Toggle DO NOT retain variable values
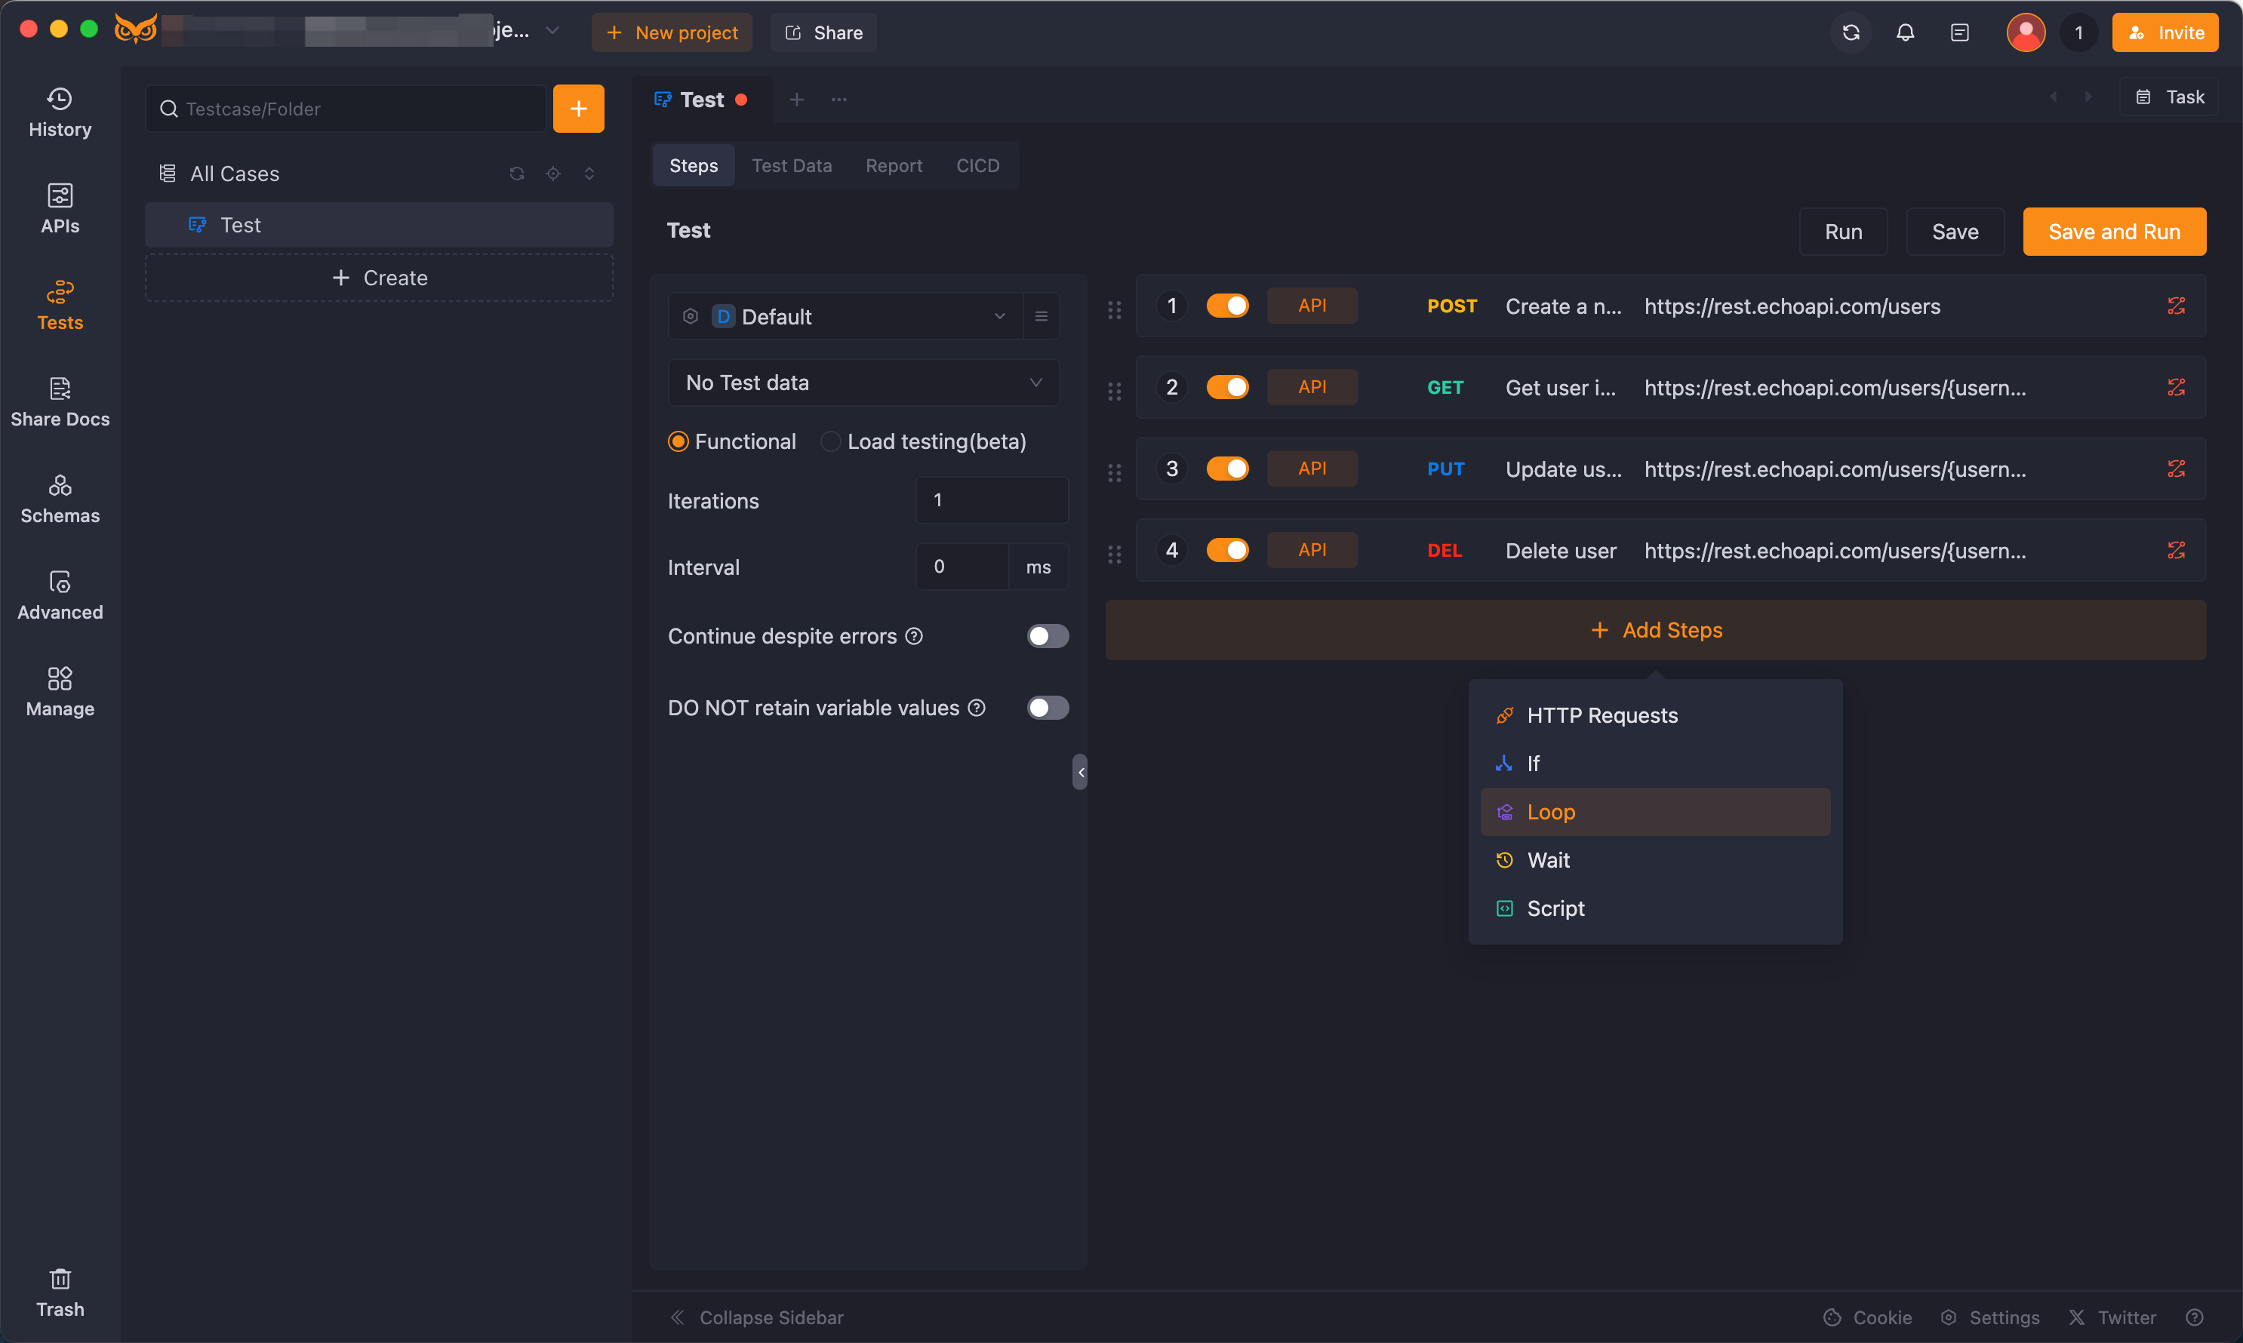Viewport: 2243px width, 1343px height. 1045,707
